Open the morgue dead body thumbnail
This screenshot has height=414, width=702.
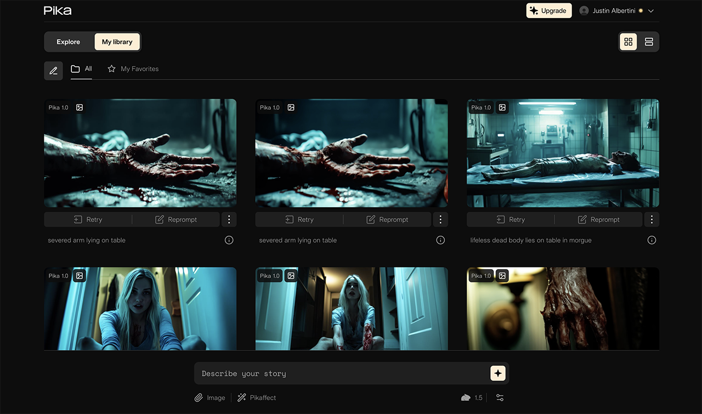563,153
